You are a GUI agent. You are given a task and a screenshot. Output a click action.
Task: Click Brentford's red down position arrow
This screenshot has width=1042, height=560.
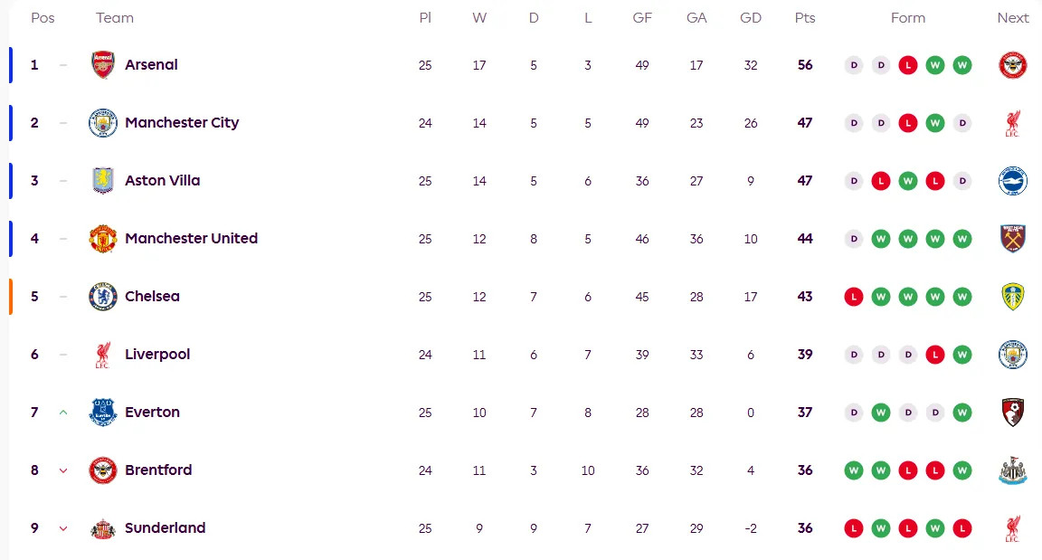[63, 470]
